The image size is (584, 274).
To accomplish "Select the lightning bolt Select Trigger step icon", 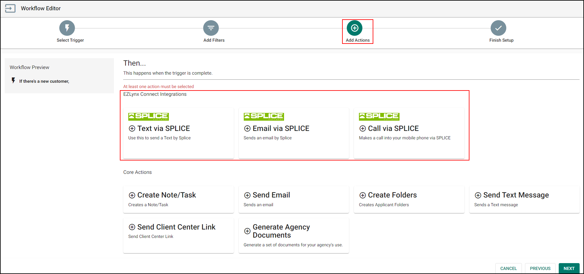I will [x=67, y=28].
